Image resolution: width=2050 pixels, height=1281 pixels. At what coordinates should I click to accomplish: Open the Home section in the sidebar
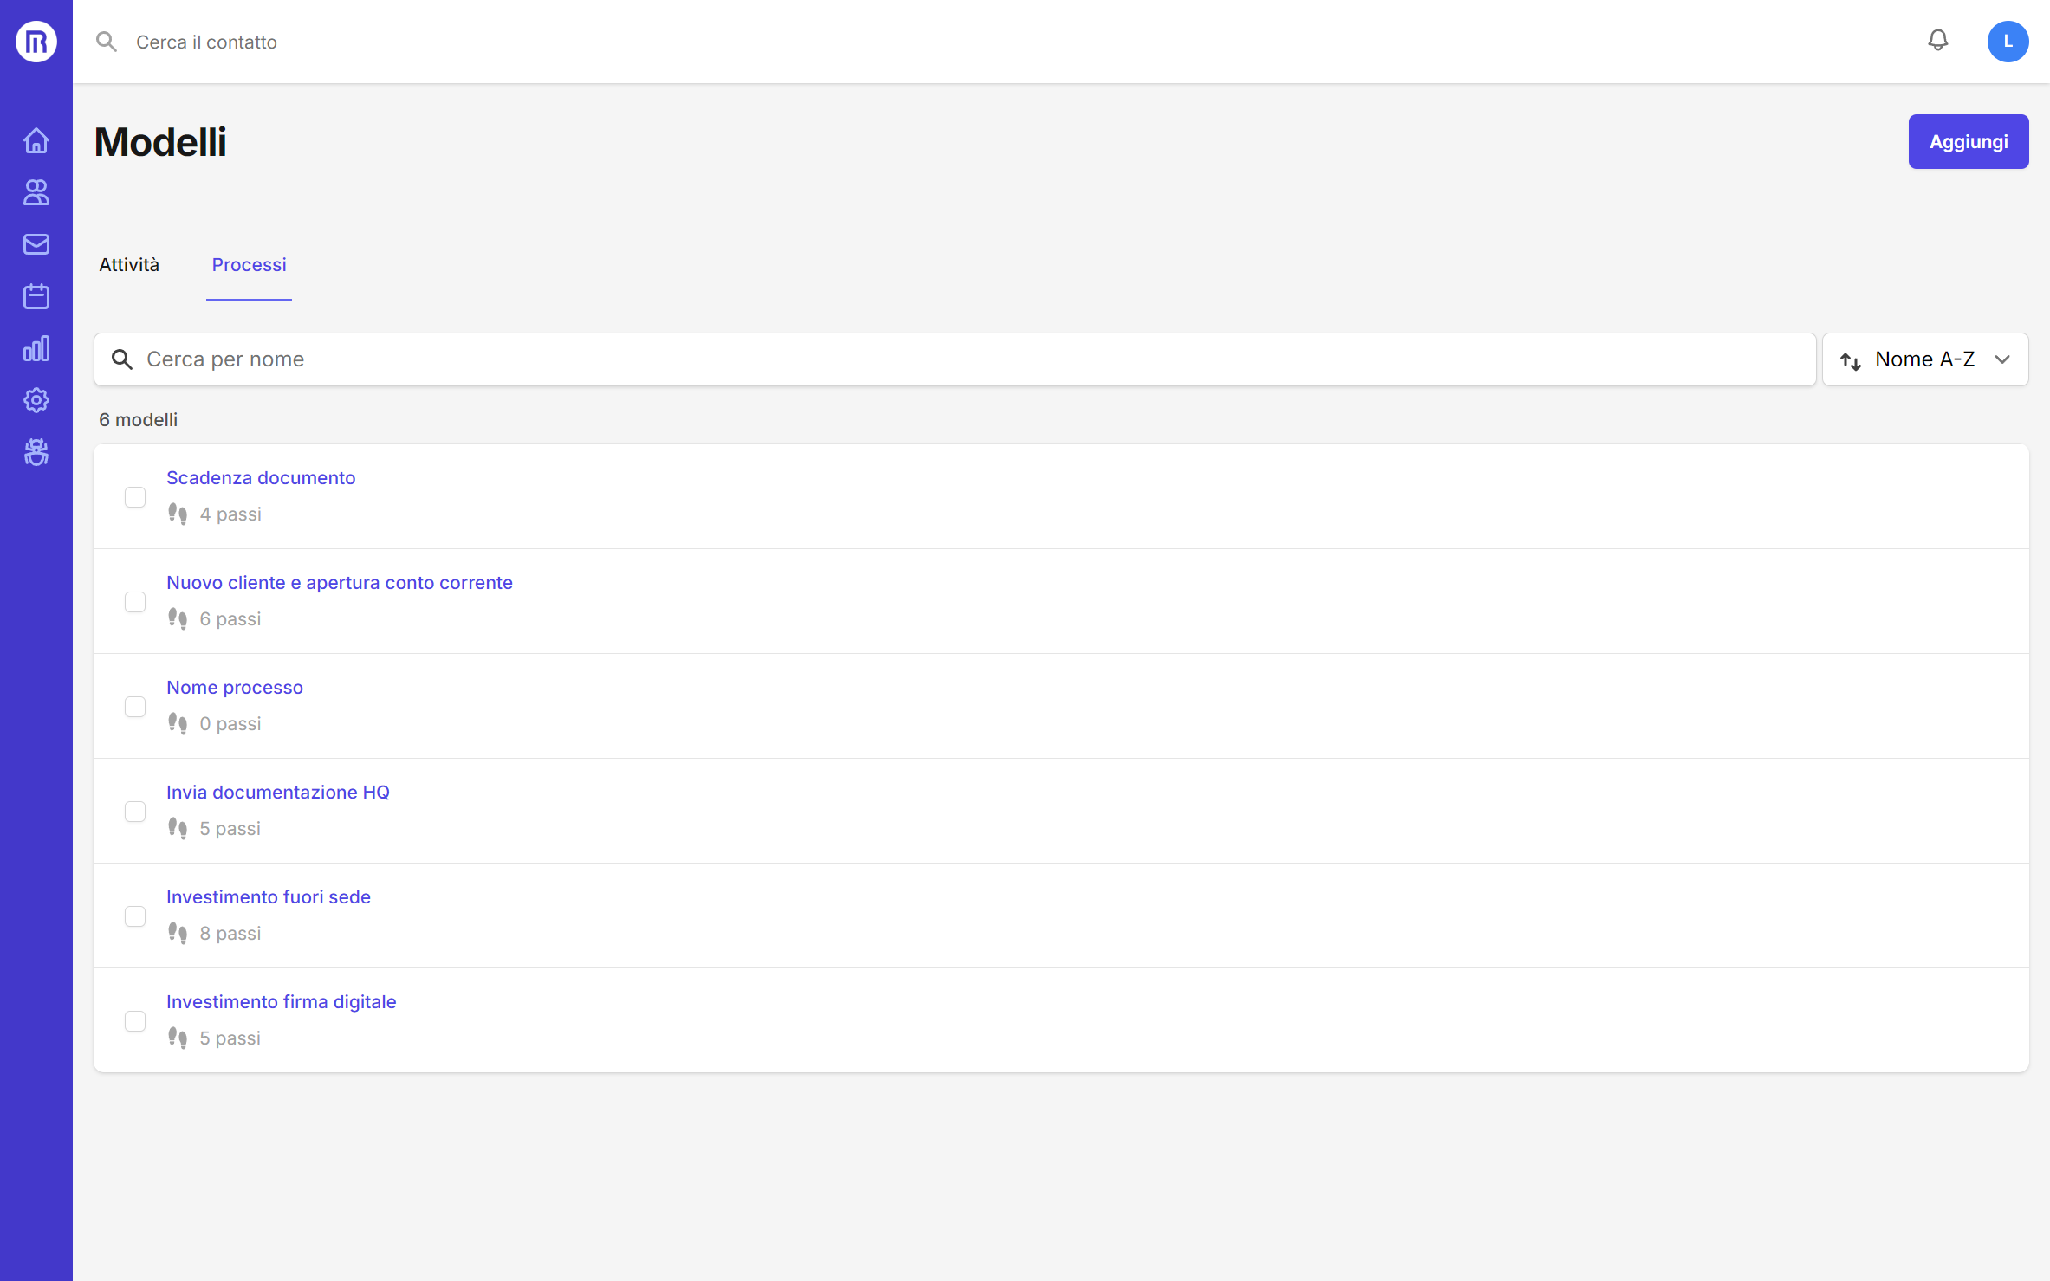pyautogui.click(x=36, y=140)
